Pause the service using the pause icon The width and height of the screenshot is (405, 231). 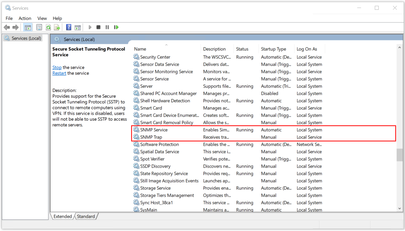(x=107, y=27)
